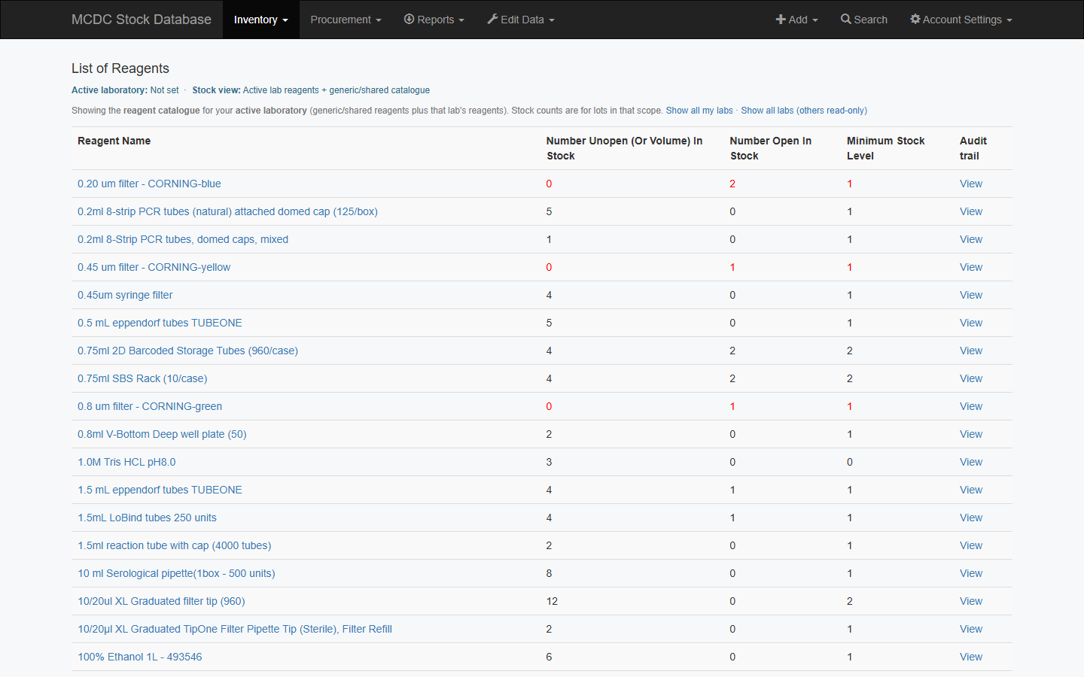The height and width of the screenshot is (677, 1084).
Task: Open the Add dropdown menu
Action: tap(797, 20)
